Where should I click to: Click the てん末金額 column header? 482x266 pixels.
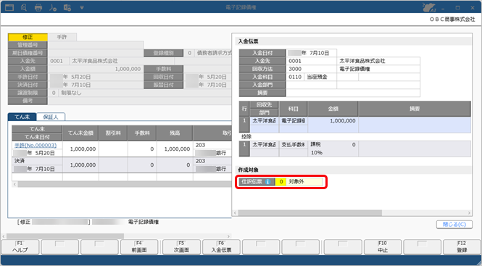click(x=80, y=133)
